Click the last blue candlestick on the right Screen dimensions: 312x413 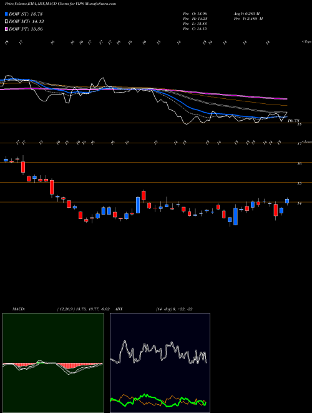pyautogui.click(x=287, y=201)
